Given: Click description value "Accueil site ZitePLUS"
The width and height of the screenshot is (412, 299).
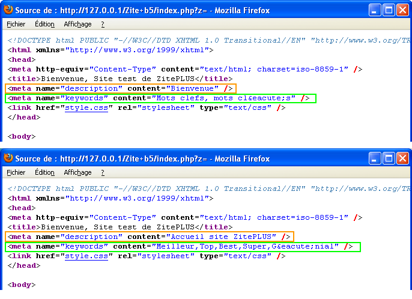Looking at the screenshot, I should coord(221,237).
